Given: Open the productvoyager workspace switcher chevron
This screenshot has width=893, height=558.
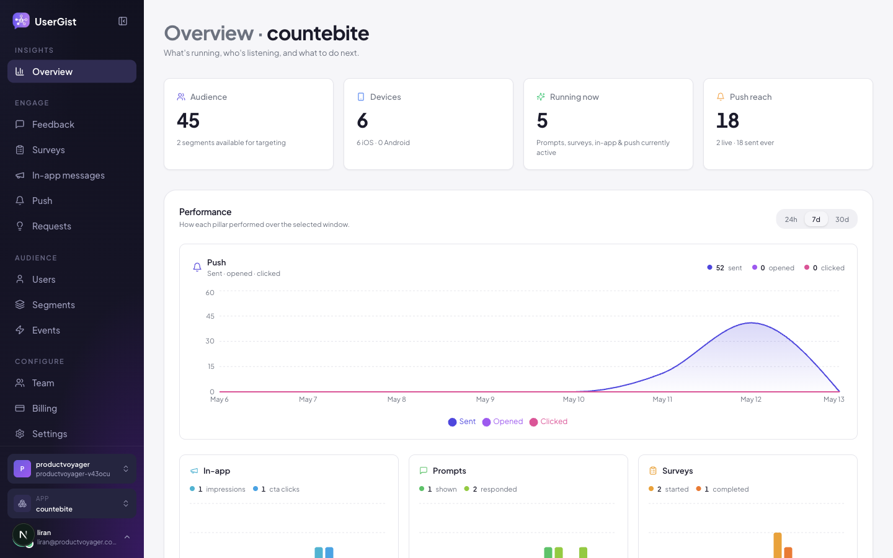Looking at the screenshot, I should tap(126, 469).
